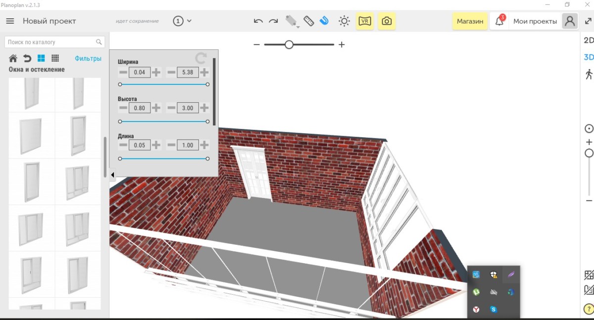Toggle walls visibility icon
Image resolution: width=594 pixels, height=320 pixels.
coord(589,275)
